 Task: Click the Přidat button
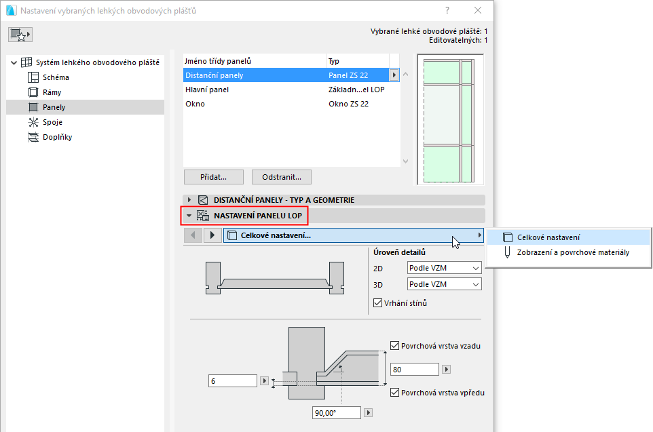pyautogui.click(x=213, y=177)
